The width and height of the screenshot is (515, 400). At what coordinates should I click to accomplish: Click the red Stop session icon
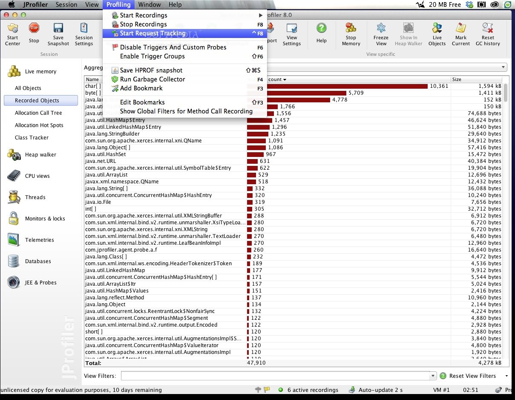point(34,29)
